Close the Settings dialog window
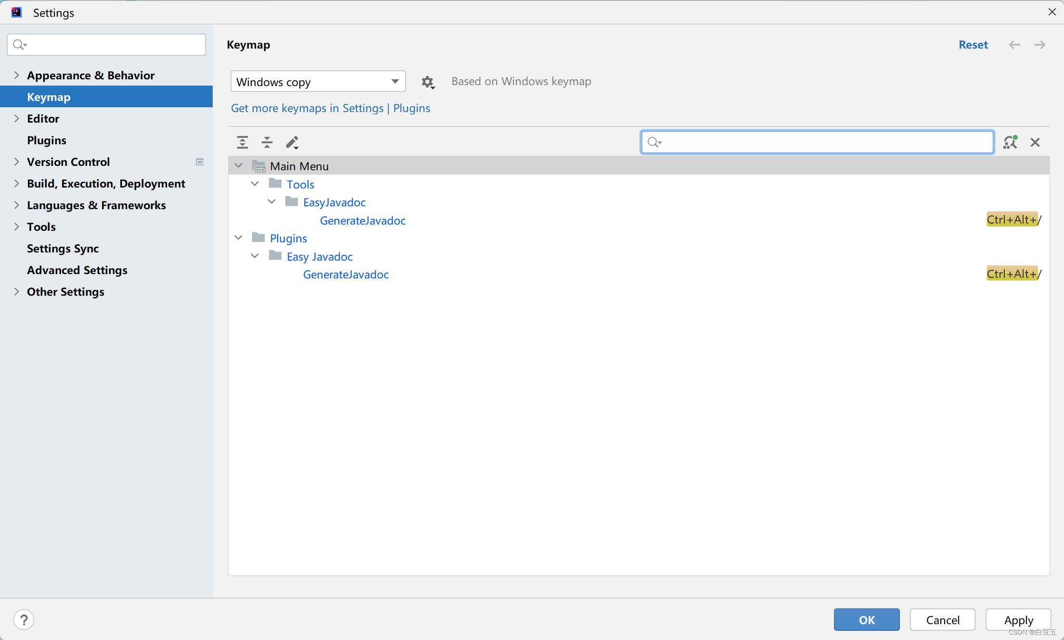The width and height of the screenshot is (1064, 640). 1052,12
